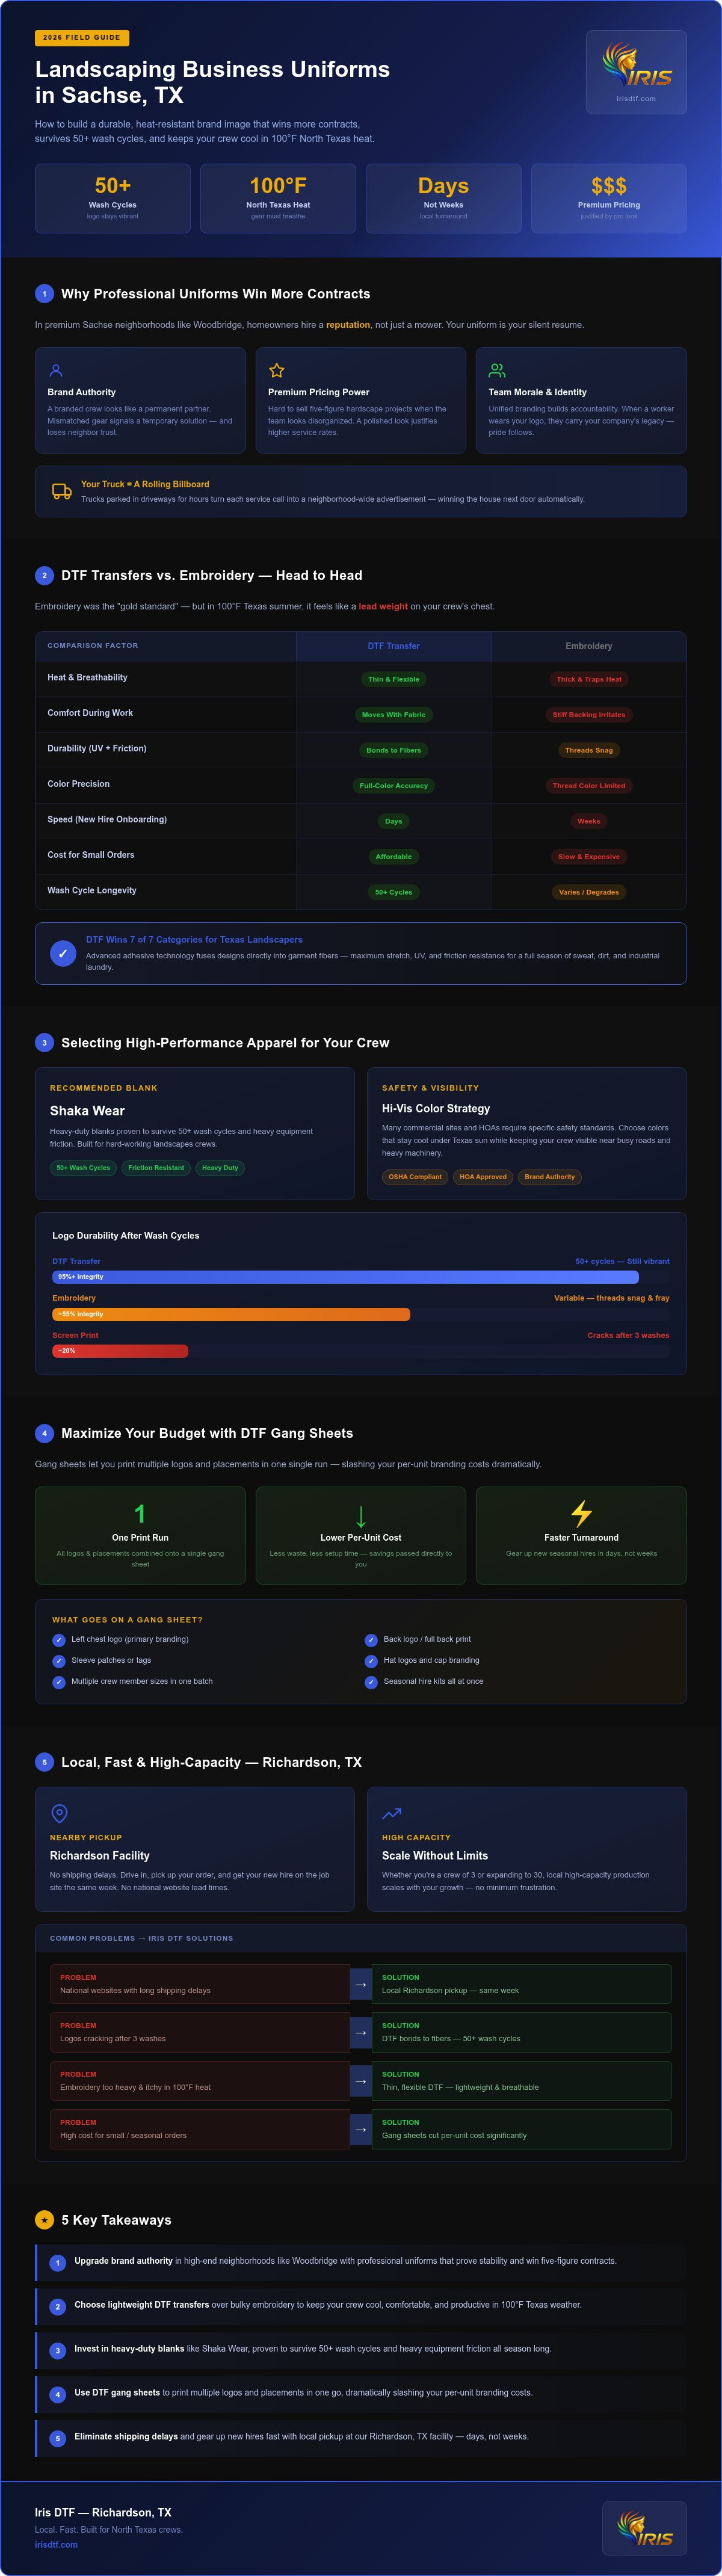The image size is (722, 2576).
Task: Click the Brand Authority tag under Hi-Vis
Action: point(550,1177)
